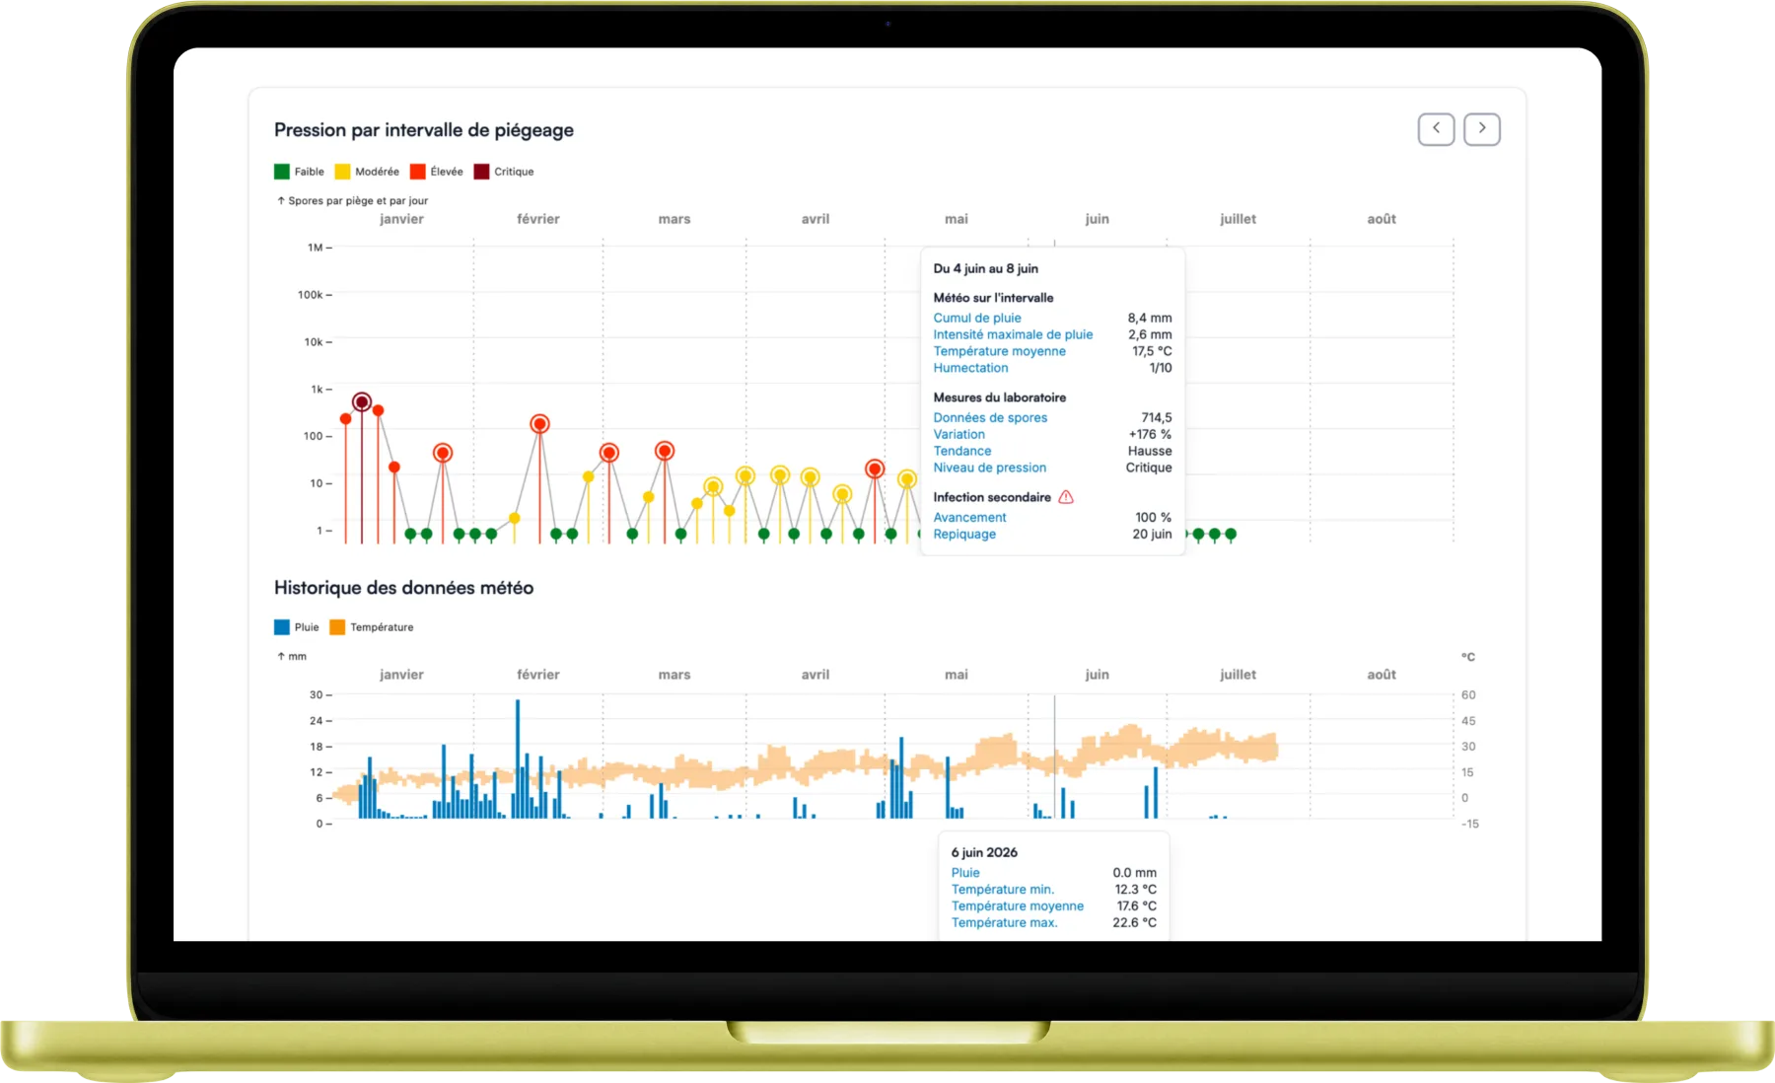This screenshot has height=1083, width=1775.
Task: Select the dark red critical data point in January
Action: (x=362, y=402)
